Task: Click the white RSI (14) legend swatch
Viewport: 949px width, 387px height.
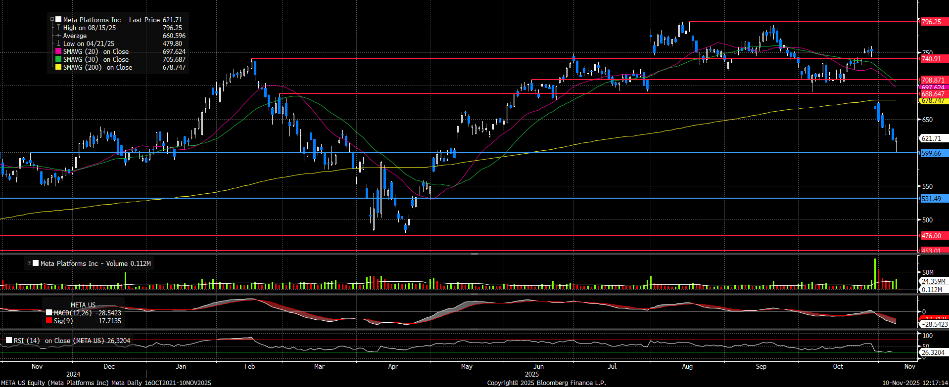Action: click(9, 341)
